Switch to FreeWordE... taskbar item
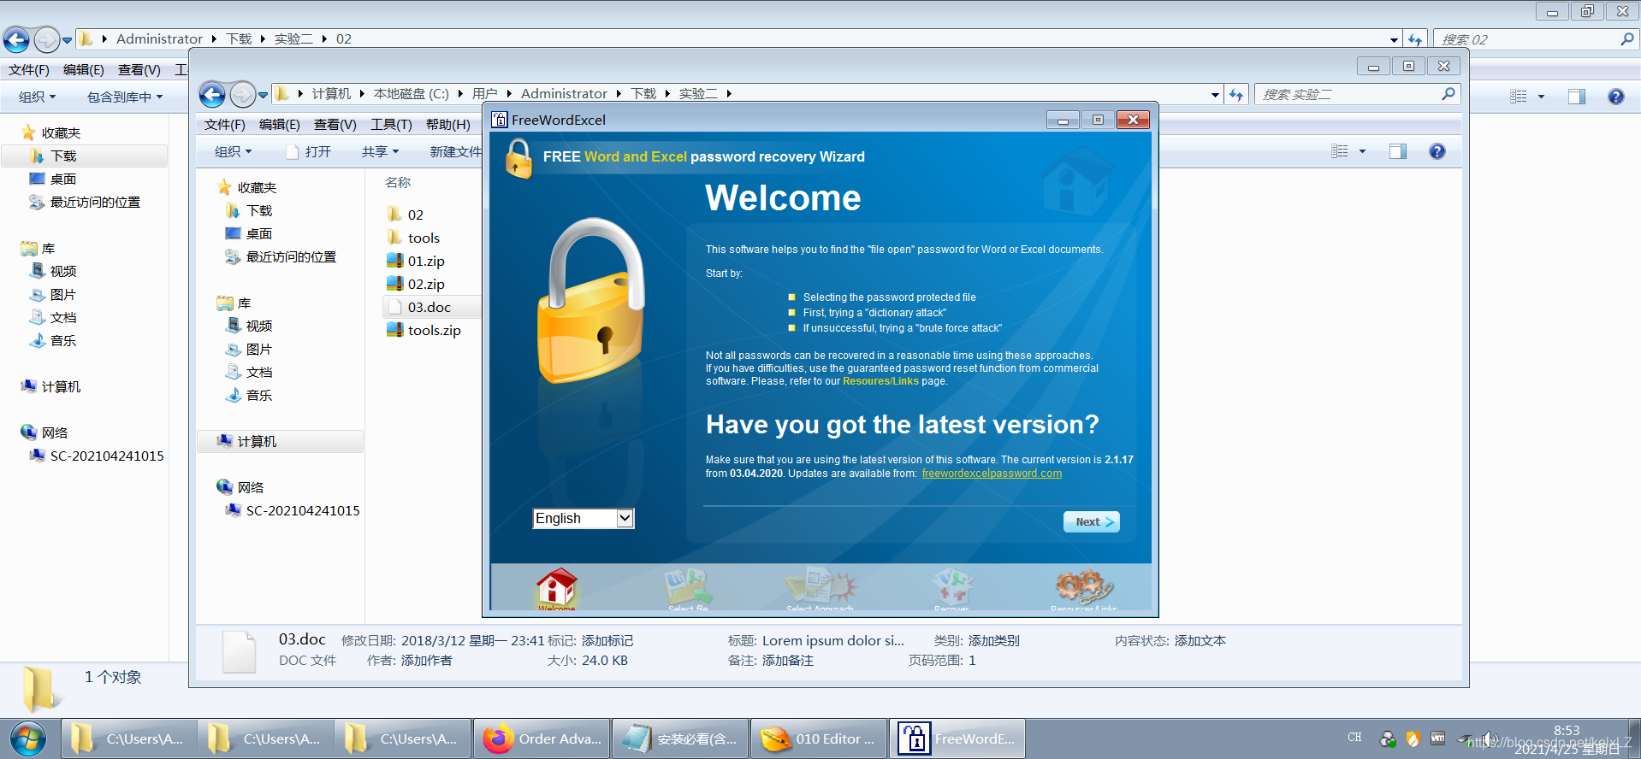Screen dimensions: 1641x759 957,738
